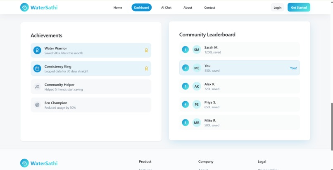Click the Login button

coord(277,7)
